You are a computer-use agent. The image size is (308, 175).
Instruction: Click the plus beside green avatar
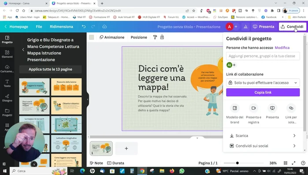[234, 65]
